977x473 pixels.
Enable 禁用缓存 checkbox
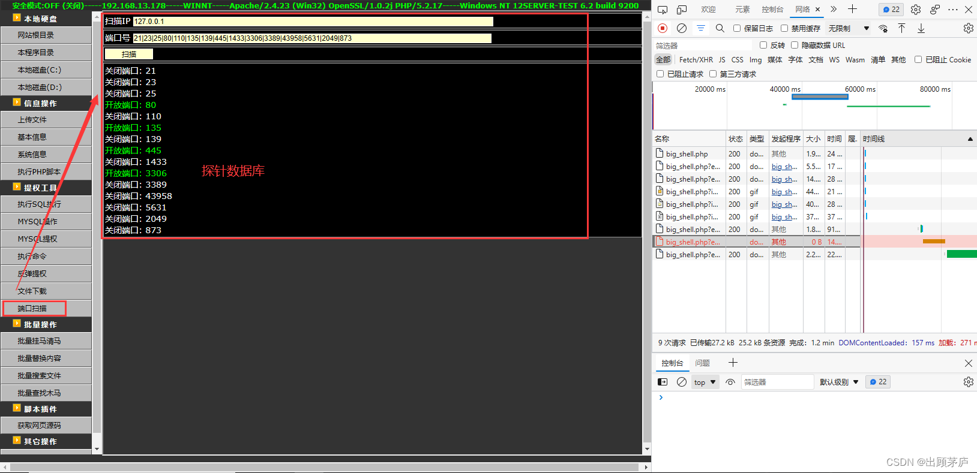tap(784, 28)
